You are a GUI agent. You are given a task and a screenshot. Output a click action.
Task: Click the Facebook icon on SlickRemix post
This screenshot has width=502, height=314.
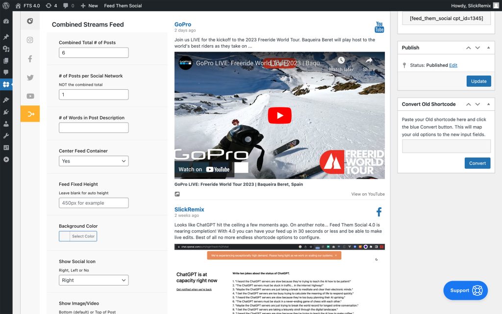pyautogui.click(x=379, y=212)
